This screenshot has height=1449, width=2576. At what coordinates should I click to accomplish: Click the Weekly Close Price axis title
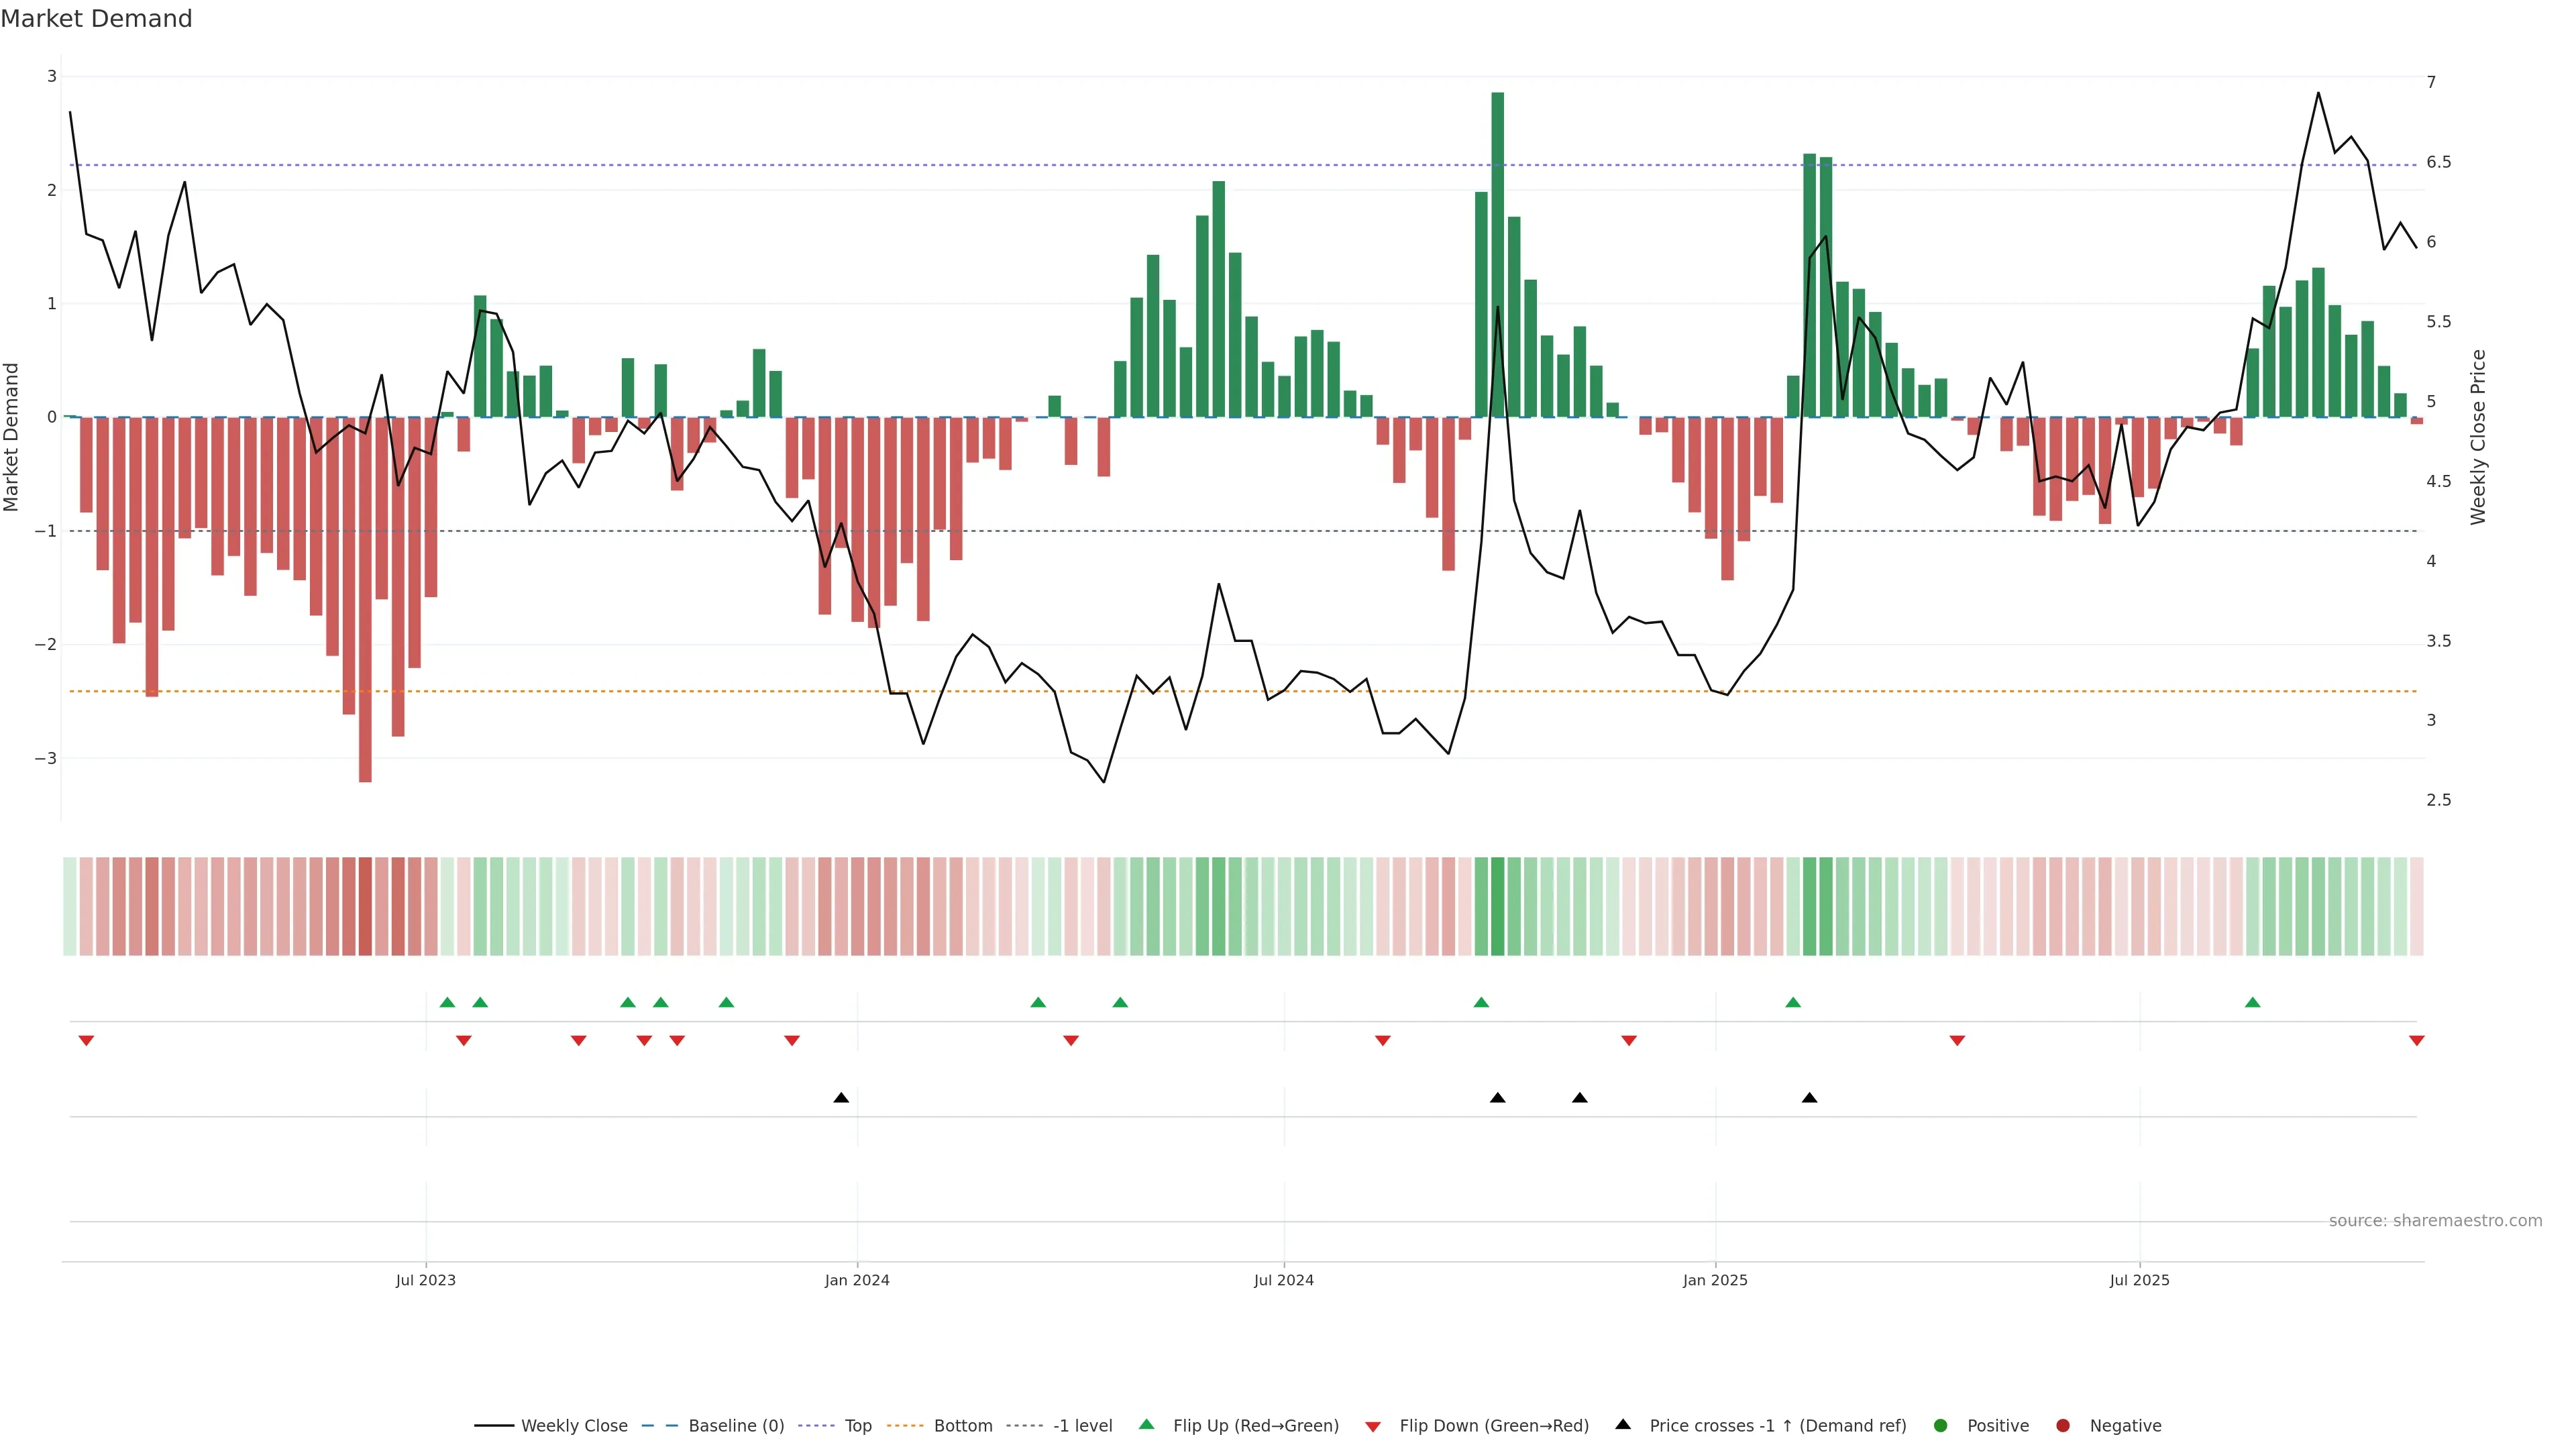[x=2478, y=437]
